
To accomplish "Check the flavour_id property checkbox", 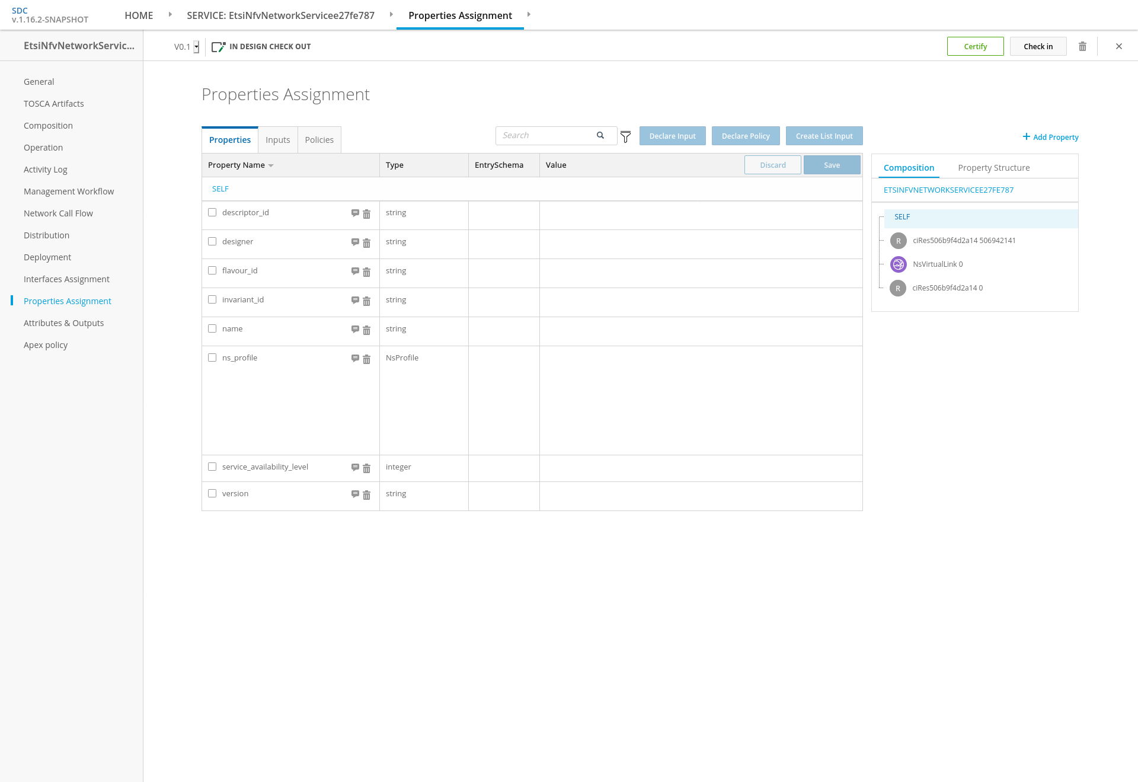I will pyautogui.click(x=212, y=270).
